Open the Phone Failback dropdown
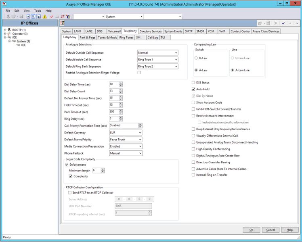This screenshot has height=242, width=302. 126,153
